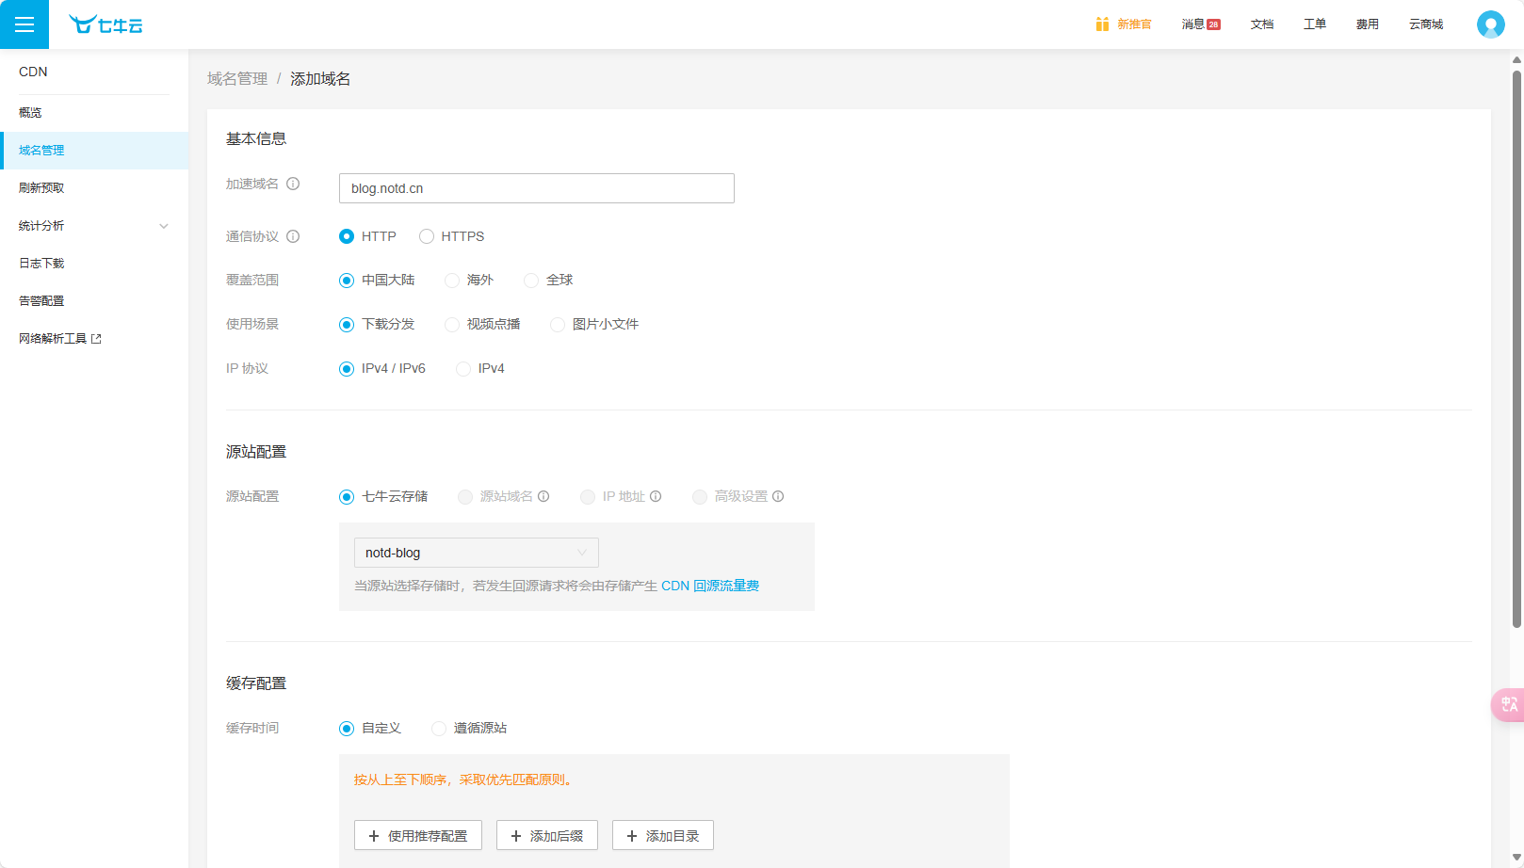Viewport: 1524px width, 868px height.
Task: Click info icon beside 通信协议
Action: 293,236
